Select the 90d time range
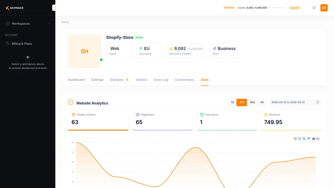334x188 pixels. click(x=252, y=102)
